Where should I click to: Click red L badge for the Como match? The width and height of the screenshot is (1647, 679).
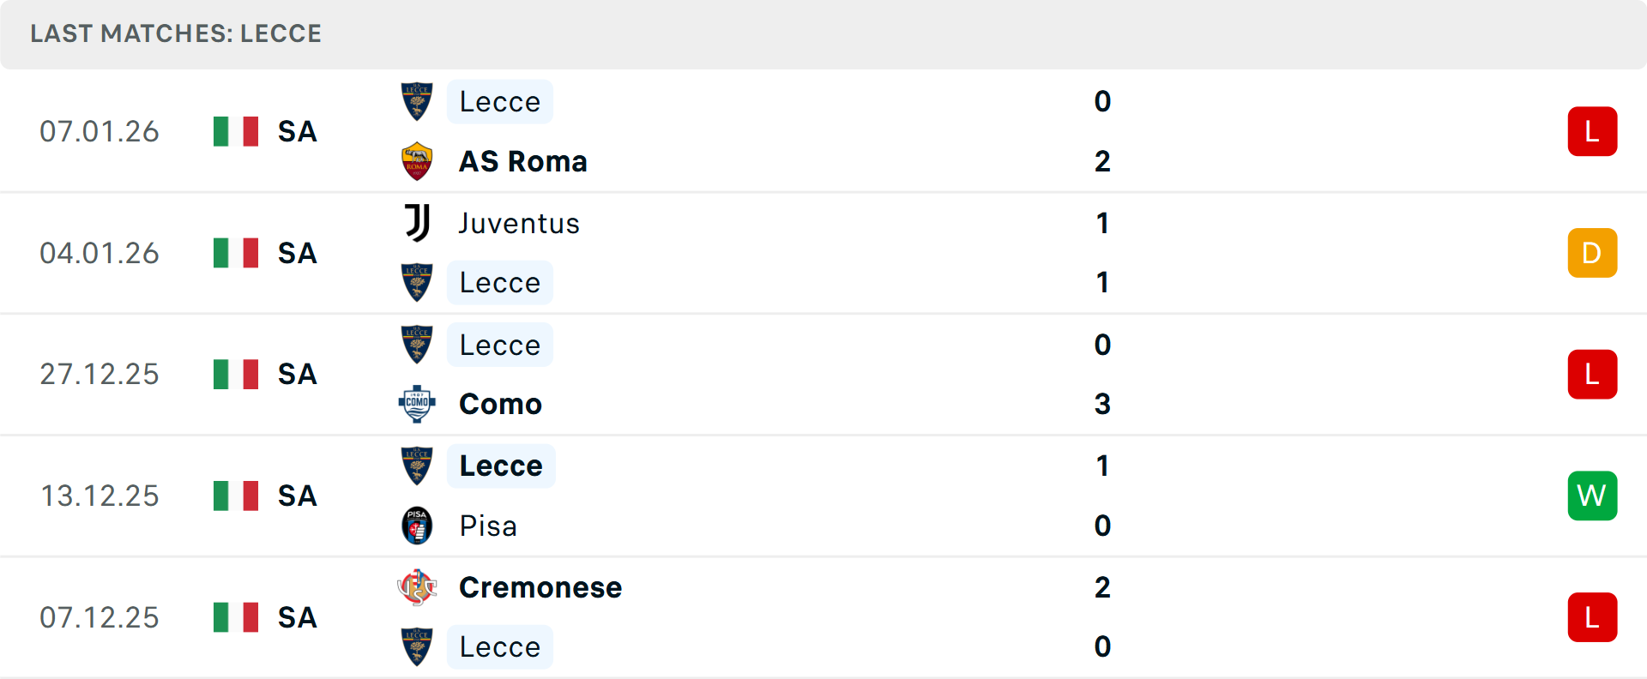pos(1592,375)
